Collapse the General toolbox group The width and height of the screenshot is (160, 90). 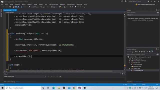pos(127,15)
